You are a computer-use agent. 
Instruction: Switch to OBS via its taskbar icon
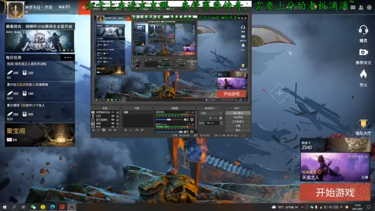click(72, 207)
